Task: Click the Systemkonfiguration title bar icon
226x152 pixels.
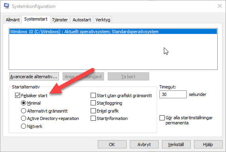Action: click(x=7, y=6)
